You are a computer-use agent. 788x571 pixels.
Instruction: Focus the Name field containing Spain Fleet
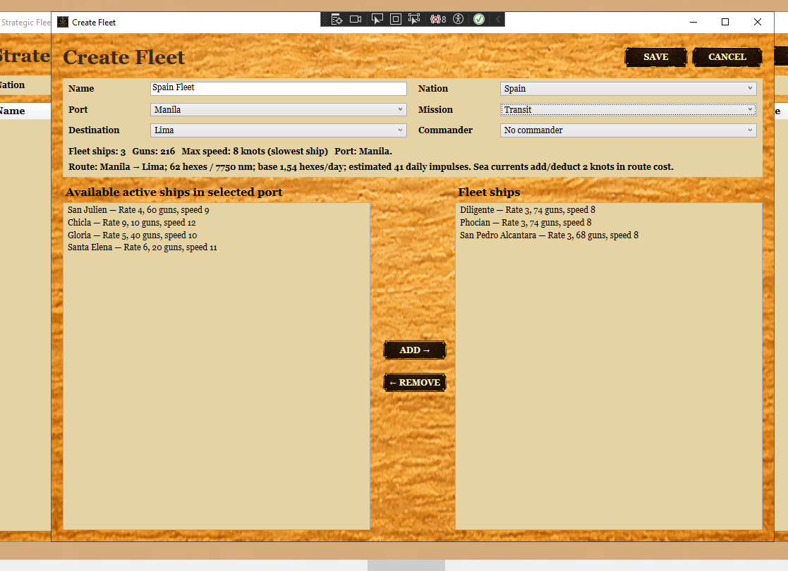pos(279,88)
